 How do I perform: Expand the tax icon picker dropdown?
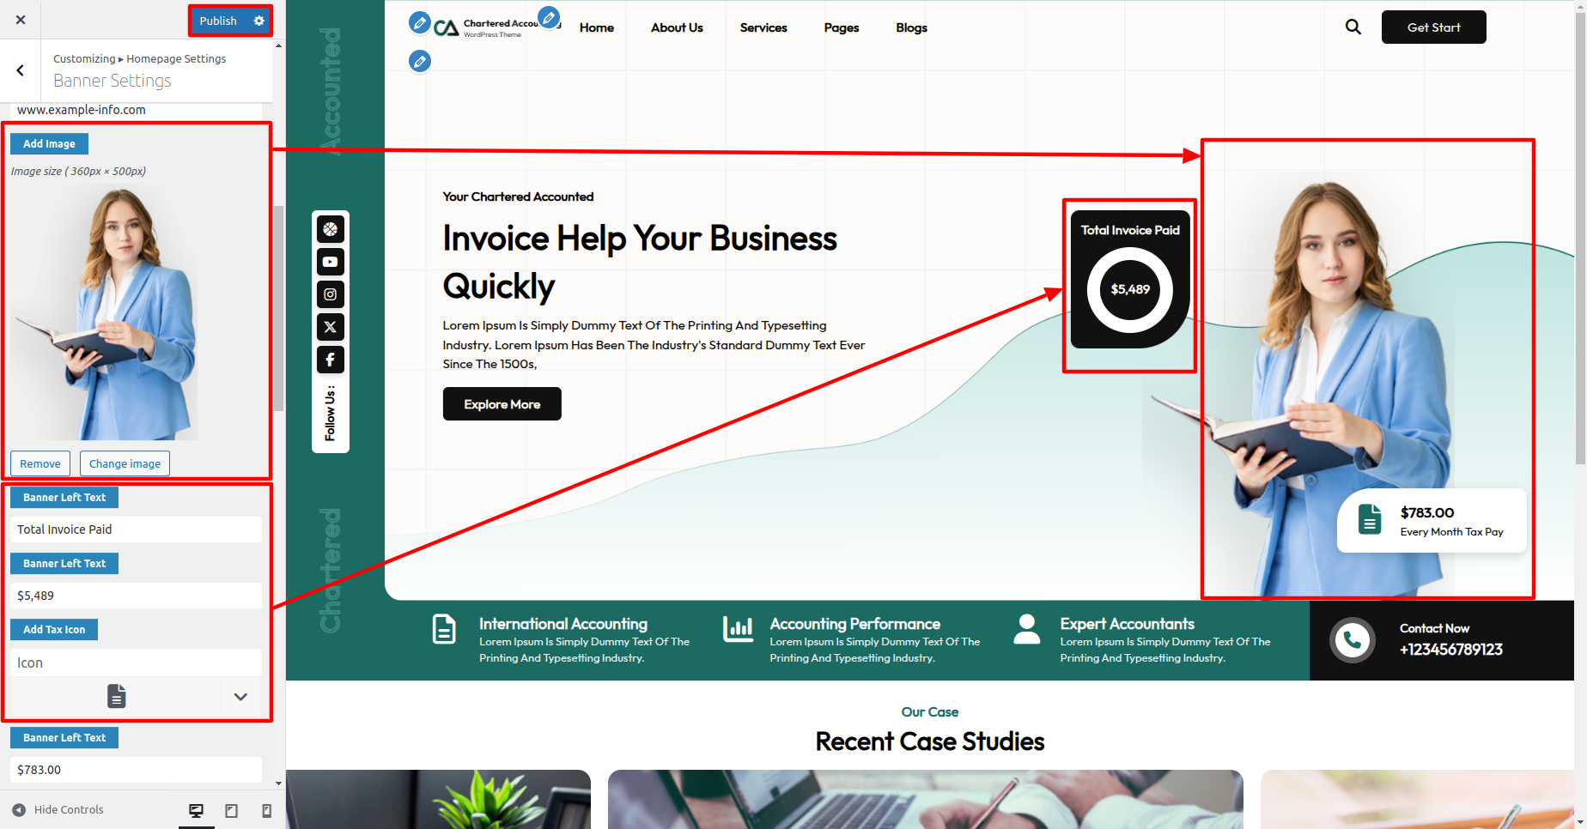click(240, 697)
